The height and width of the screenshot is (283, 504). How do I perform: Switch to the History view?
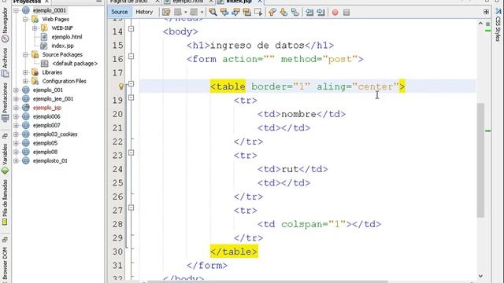(144, 12)
